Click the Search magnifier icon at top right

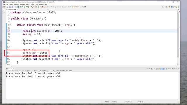(x=162, y=7)
